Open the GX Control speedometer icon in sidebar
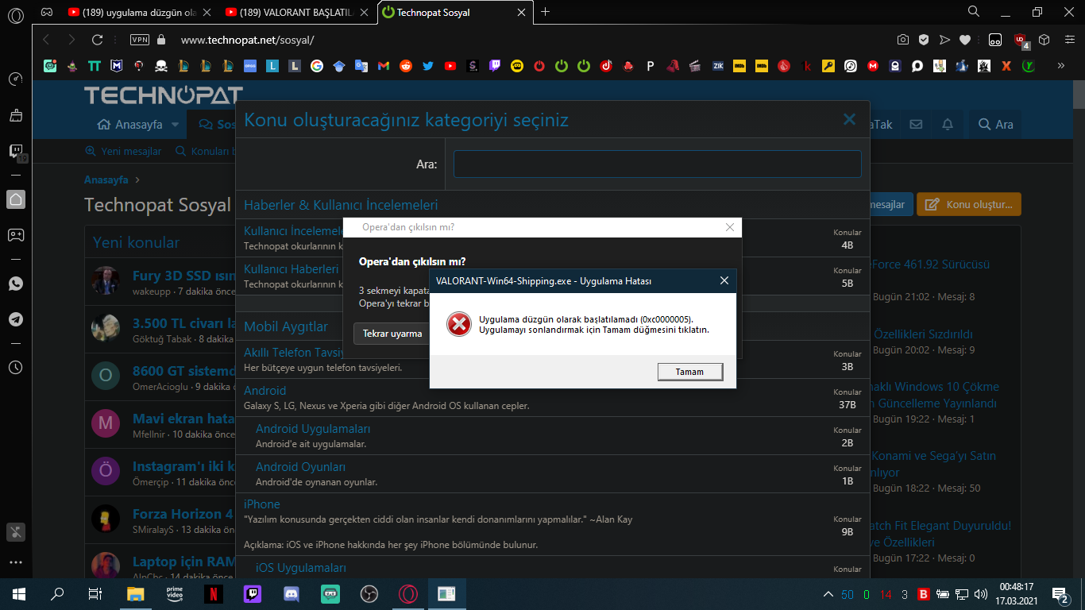This screenshot has width=1085, height=610. click(16, 79)
